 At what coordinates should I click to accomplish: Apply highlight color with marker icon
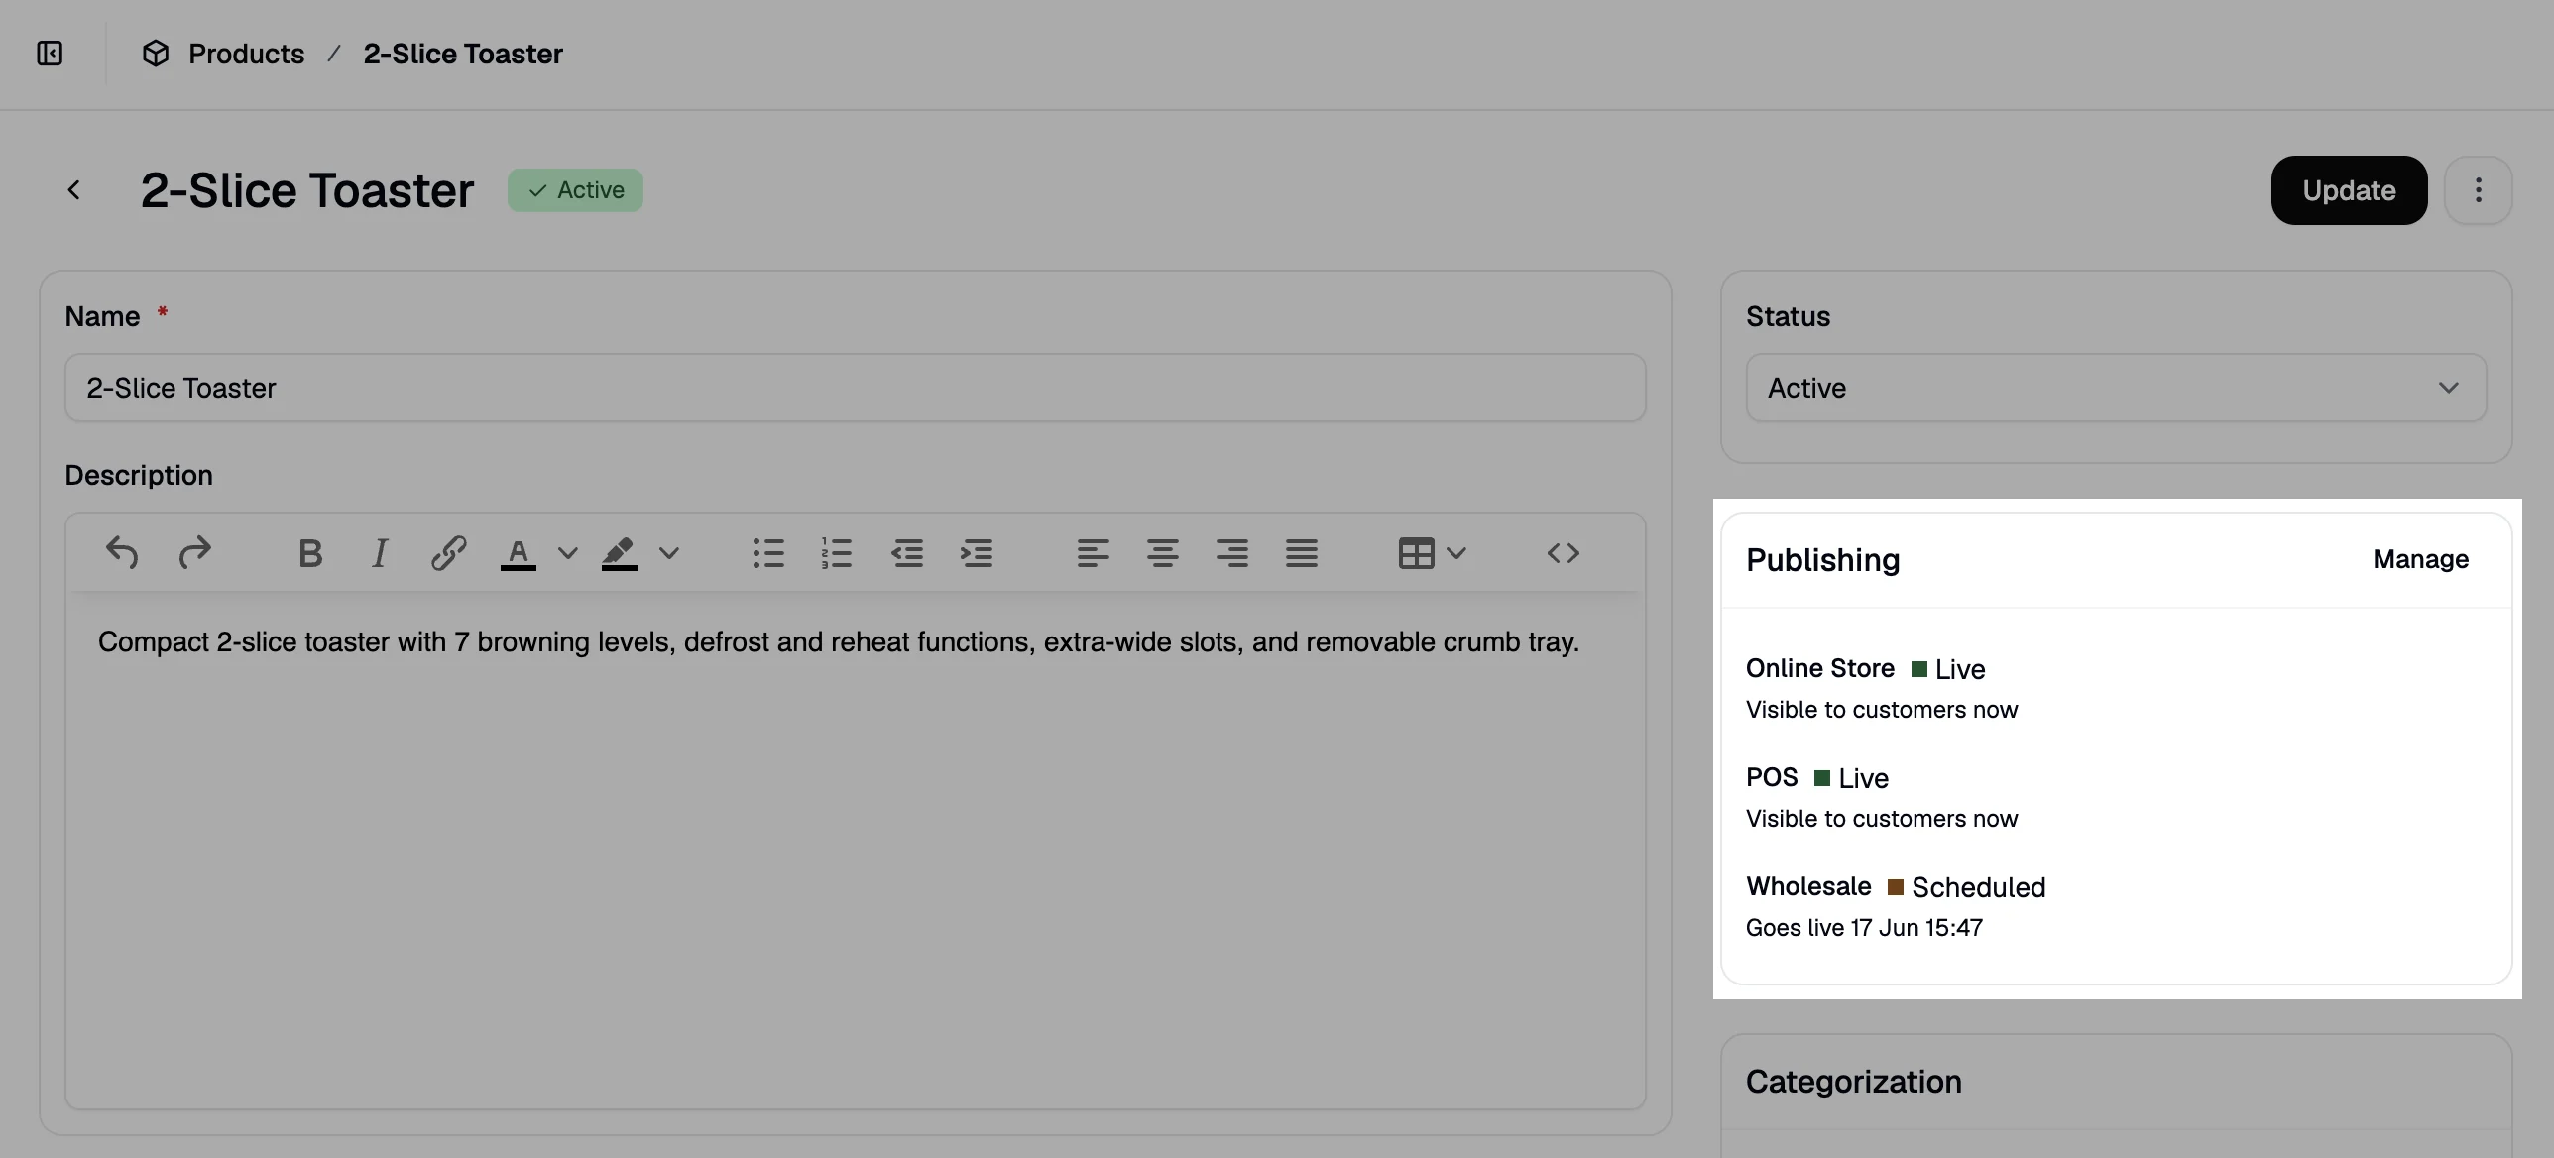point(619,553)
